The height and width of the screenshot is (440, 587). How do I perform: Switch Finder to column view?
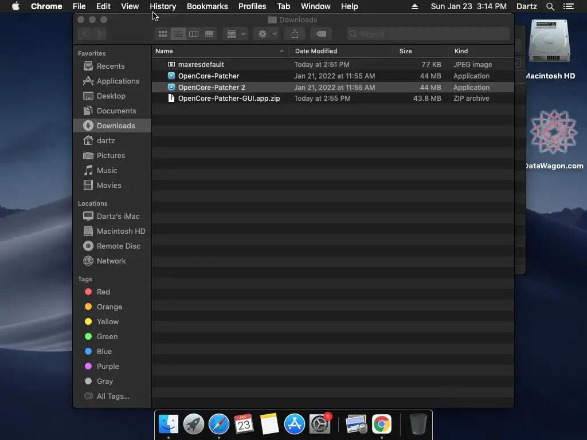tap(194, 34)
